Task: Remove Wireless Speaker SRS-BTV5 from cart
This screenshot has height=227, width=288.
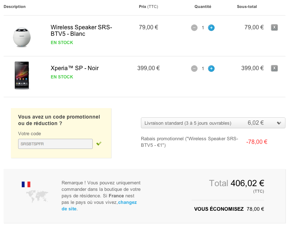Action: point(274,27)
